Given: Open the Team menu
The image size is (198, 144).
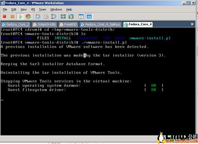Looking at the screenshot, I should (x=43, y=9).
